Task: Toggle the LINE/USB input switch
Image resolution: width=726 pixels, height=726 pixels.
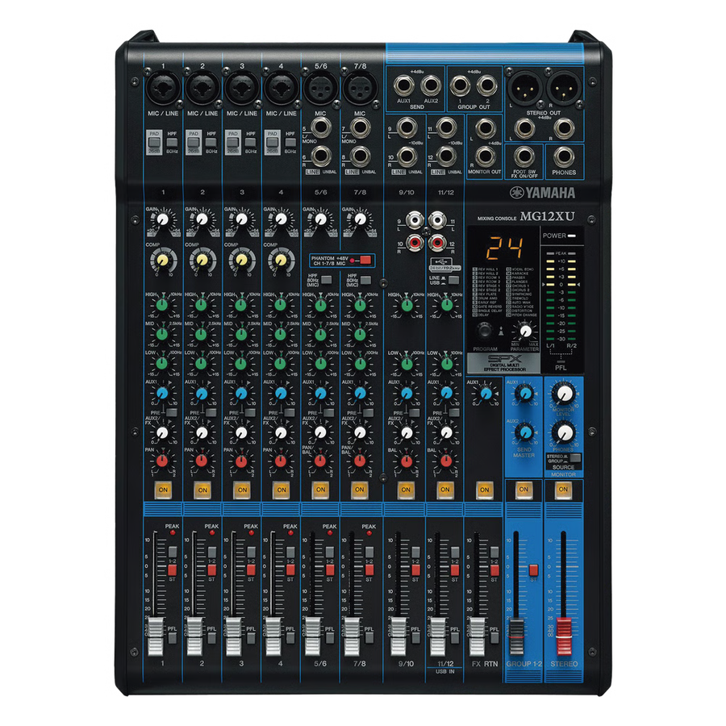Action: coord(453,280)
